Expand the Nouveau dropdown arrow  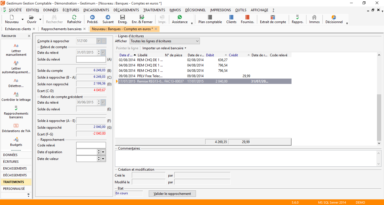[22, 19]
